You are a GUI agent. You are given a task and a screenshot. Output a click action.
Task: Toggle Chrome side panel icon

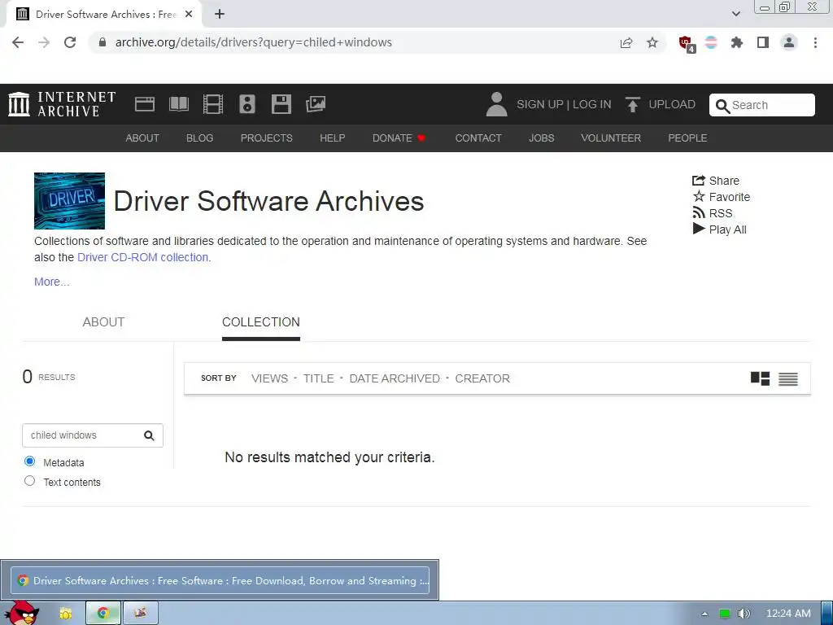pos(763,42)
